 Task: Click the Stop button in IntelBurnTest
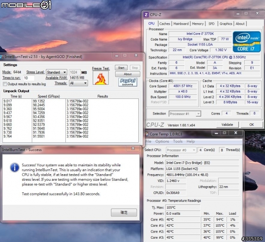pos(135,68)
